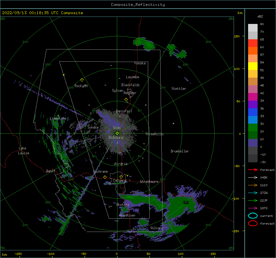Click the Airdrie town label
This screenshot has width=276, height=258.
(x=121, y=164)
